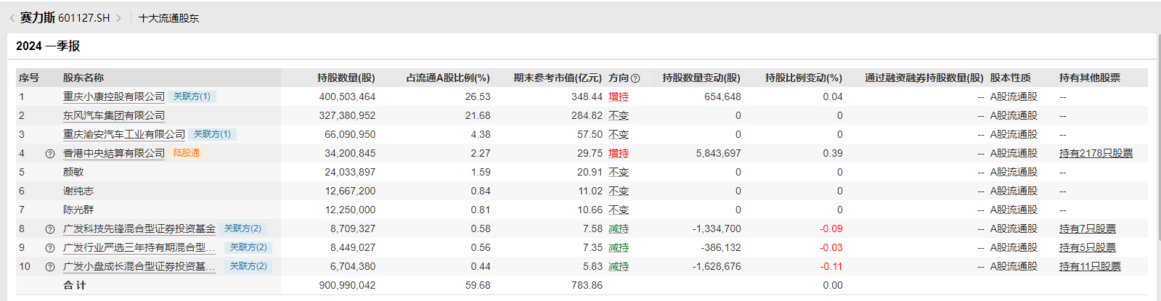Open shareholder 香港中央结算有限公司
The width and height of the screenshot is (1161, 301).
pyautogui.click(x=114, y=153)
